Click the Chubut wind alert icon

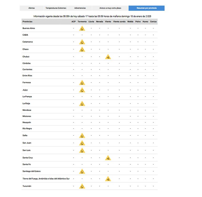click(108, 57)
